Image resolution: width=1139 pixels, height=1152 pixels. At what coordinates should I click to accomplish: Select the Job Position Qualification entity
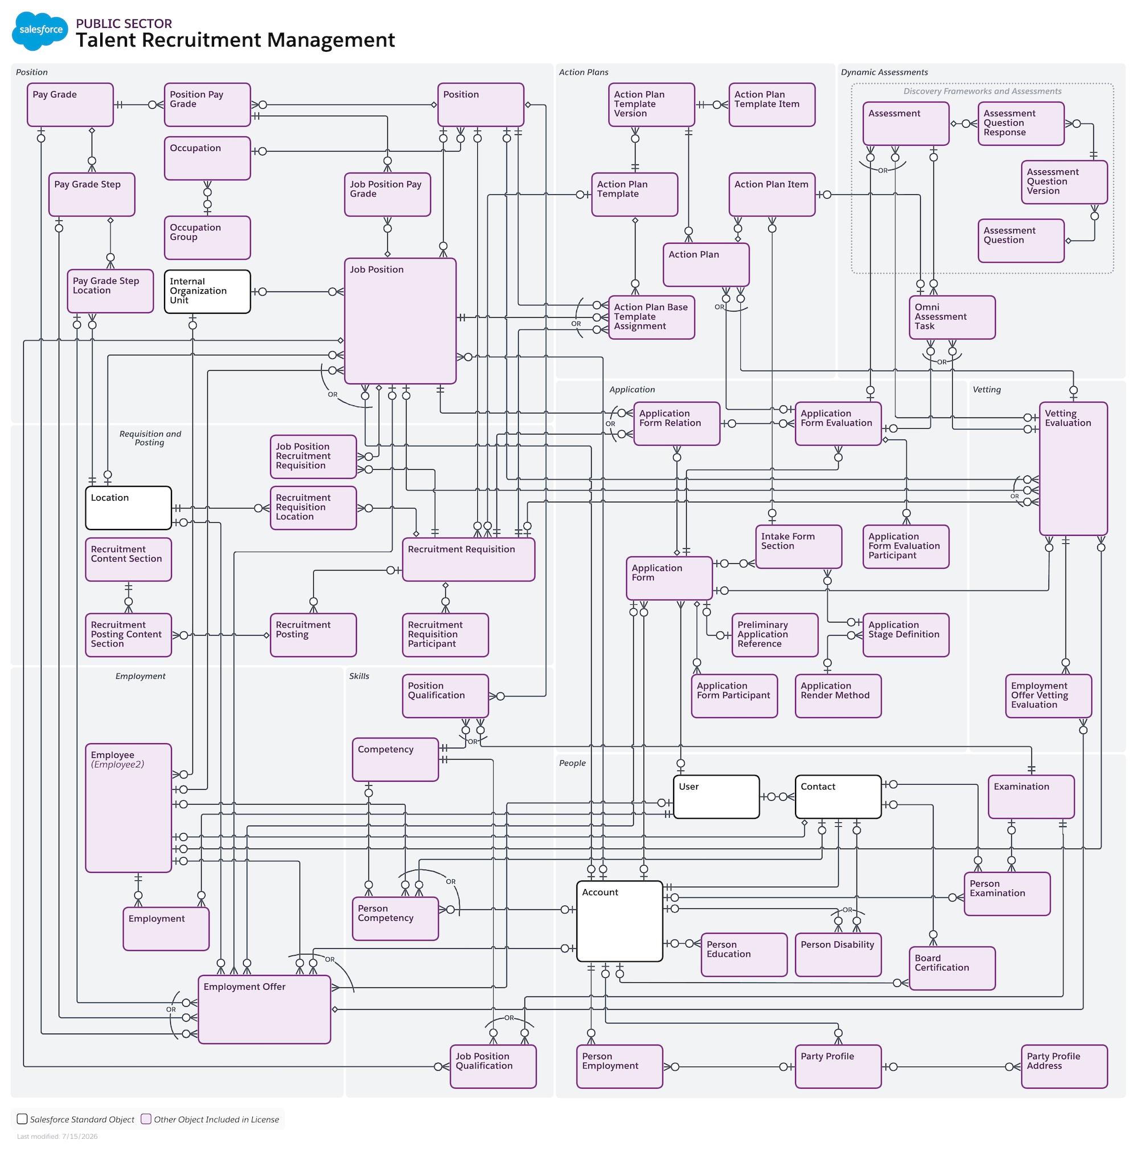(493, 1067)
